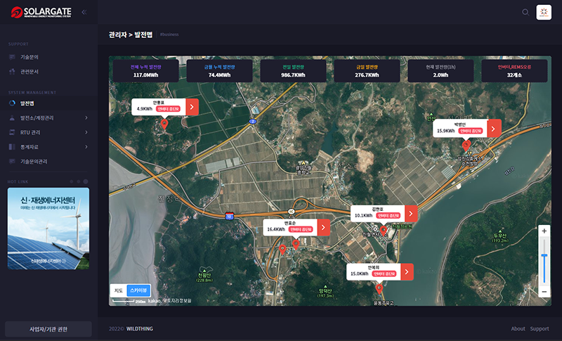562x341 pixels.
Task: Open the 기술문의 menu item
Action: click(30, 57)
